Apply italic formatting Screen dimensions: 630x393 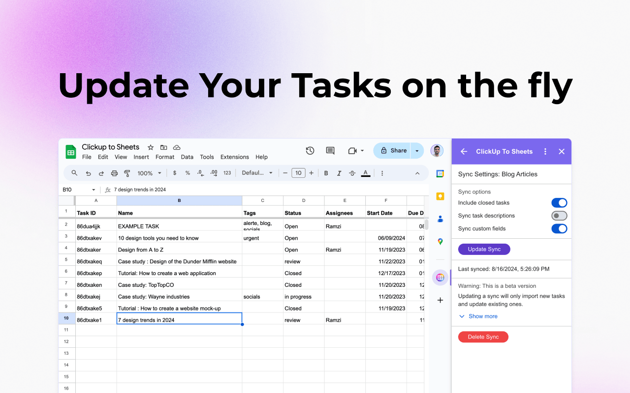[x=339, y=173]
